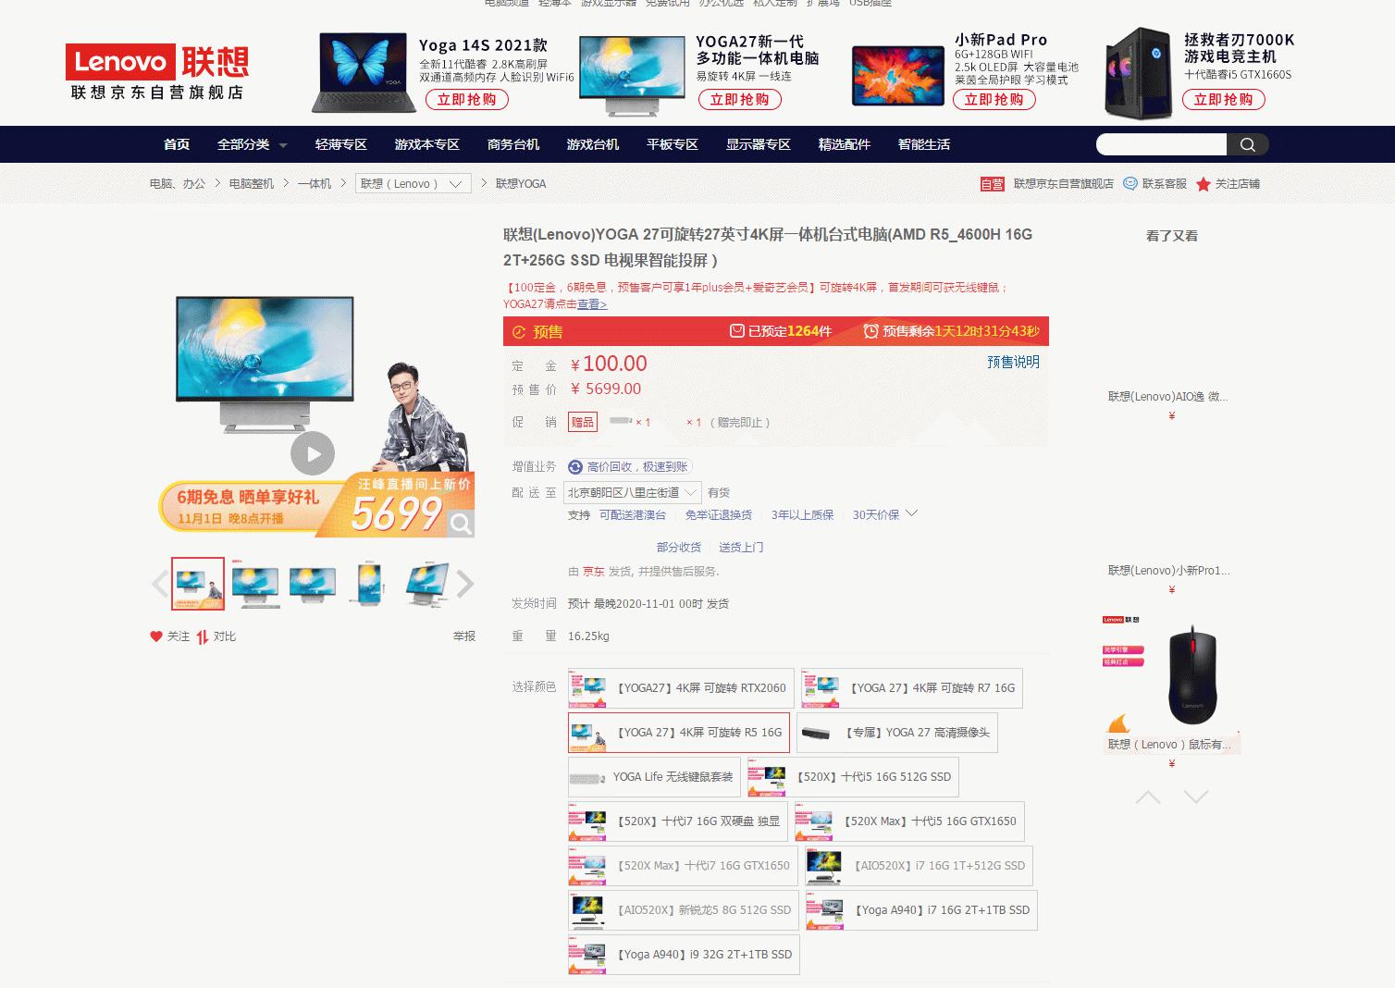This screenshot has width=1395, height=988.
Task: Select the second product thumbnail
Action: click(255, 584)
